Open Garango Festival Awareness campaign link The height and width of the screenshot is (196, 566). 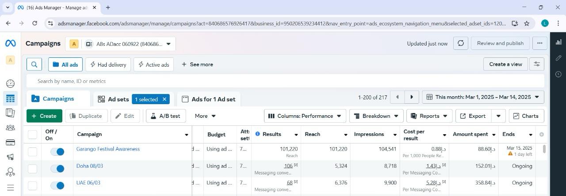pos(108,149)
